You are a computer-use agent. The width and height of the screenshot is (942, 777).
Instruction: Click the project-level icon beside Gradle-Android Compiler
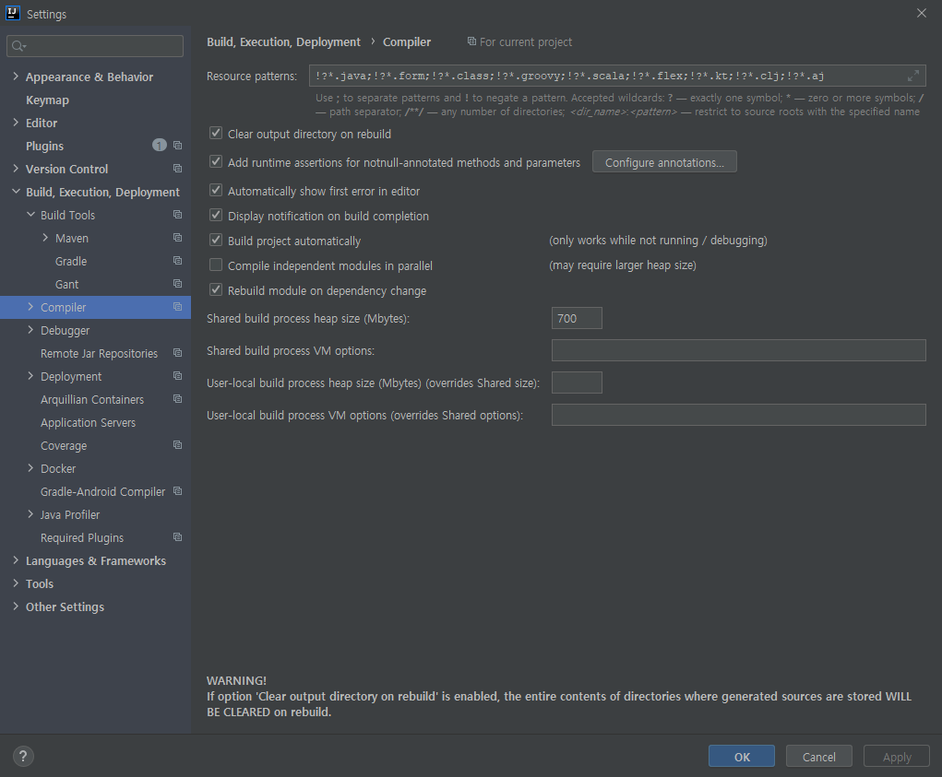point(178,490)
